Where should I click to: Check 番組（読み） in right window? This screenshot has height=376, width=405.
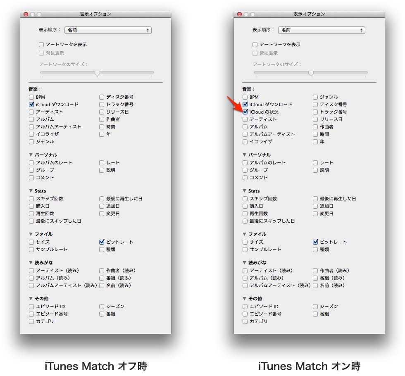tap(315, 278)
